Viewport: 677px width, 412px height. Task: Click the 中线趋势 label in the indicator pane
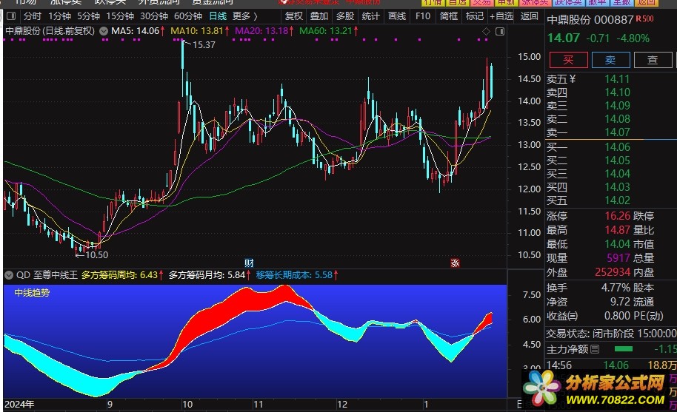(x=32, y=293)
